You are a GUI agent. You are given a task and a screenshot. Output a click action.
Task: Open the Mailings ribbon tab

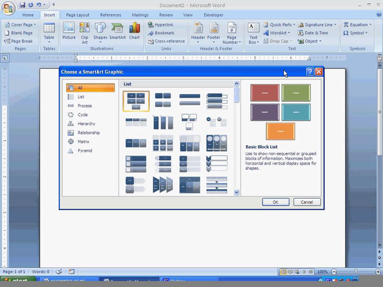coord(140,14)
